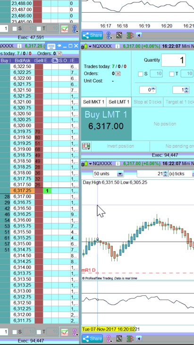Image resolution: width=194 pixels, height=345 pixels.
Task: Toggle T checkbox in top order book footer
Action: coord(39,29)
